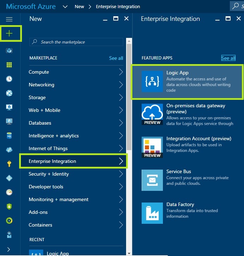Open the diamond-shaped Active Directory sidebar icon
244x256 pixels.
pyautogui.click(x=9, y=178)
